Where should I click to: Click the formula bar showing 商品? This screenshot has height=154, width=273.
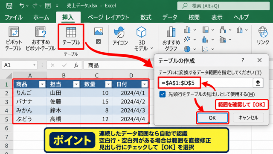(119, 65)
